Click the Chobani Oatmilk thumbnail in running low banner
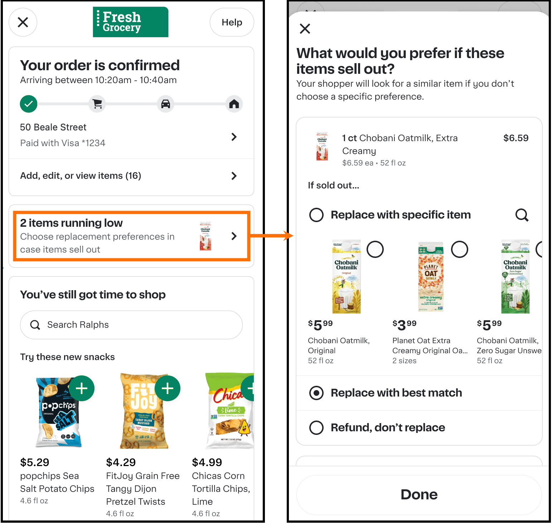 [x=205, y=236]
